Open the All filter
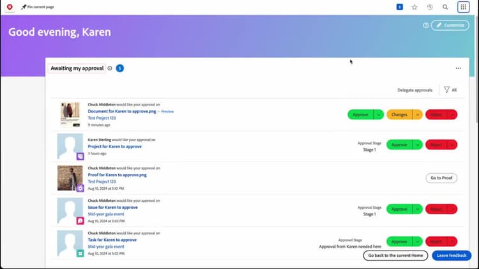Viewport: 479px width, 269px height. pyautogui.click(x=450, y=90)
